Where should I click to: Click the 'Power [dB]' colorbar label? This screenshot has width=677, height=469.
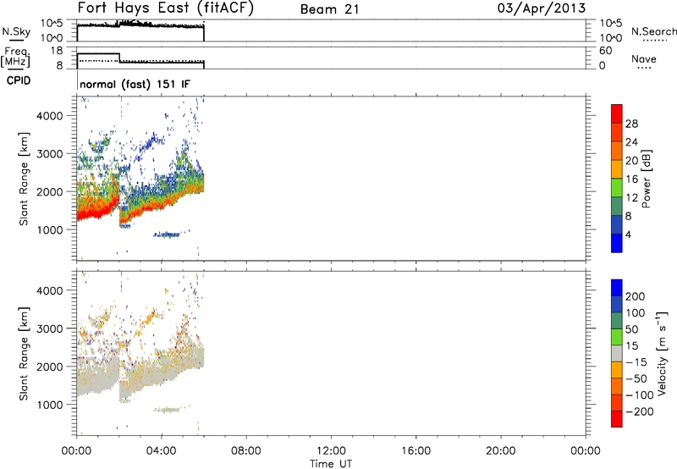coord(646,179)
